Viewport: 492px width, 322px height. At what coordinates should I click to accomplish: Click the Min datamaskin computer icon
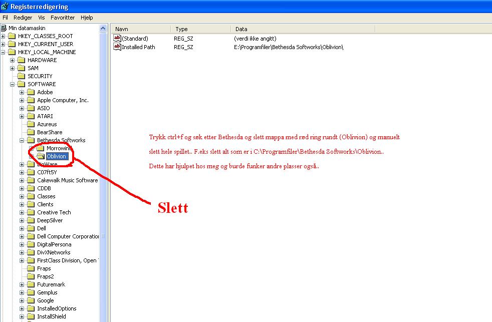(x=4, y=28)
